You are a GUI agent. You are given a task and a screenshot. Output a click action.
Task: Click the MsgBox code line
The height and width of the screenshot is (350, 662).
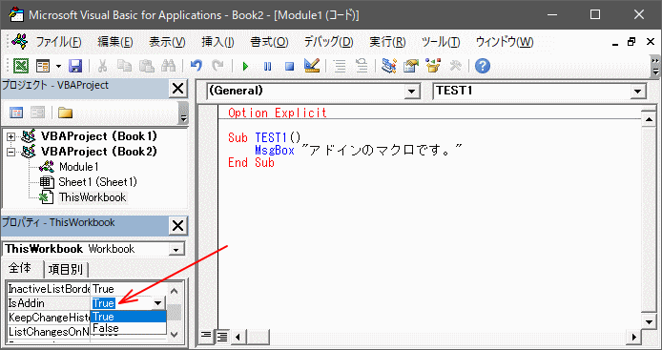coord(359,150)
